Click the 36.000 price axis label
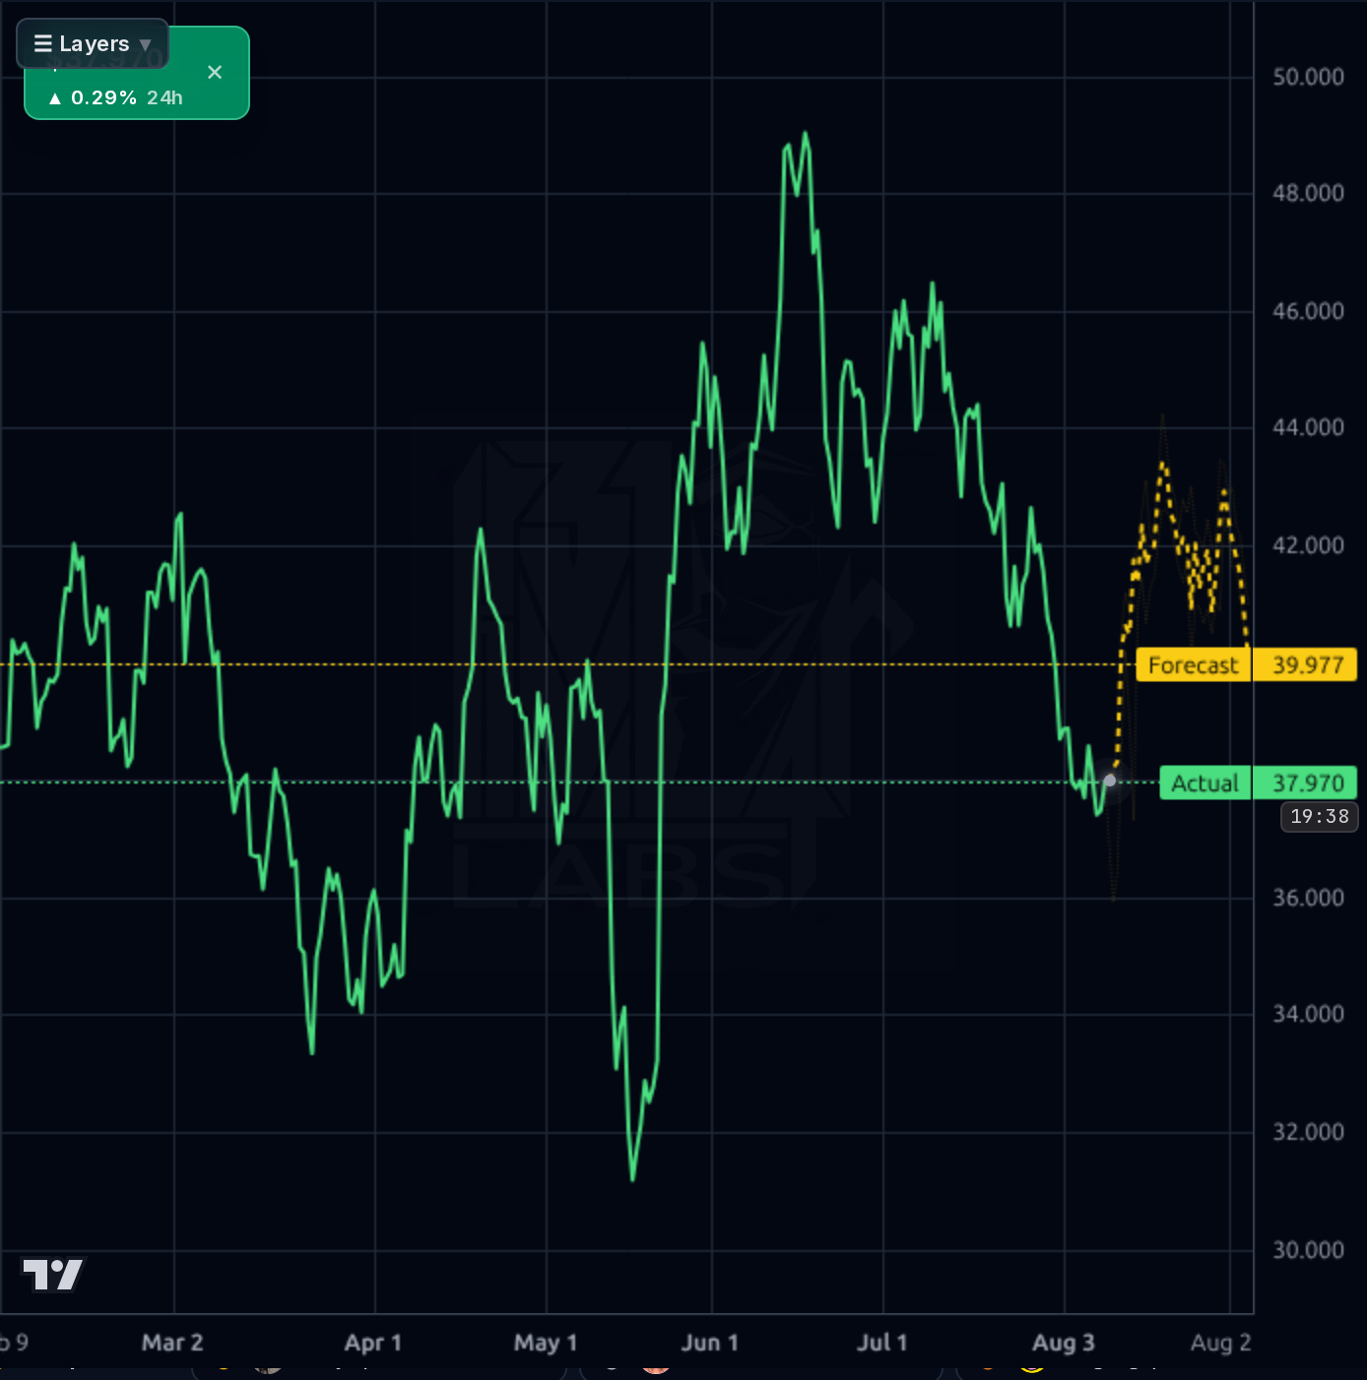1367x1380 pixels. (1308, 898)
